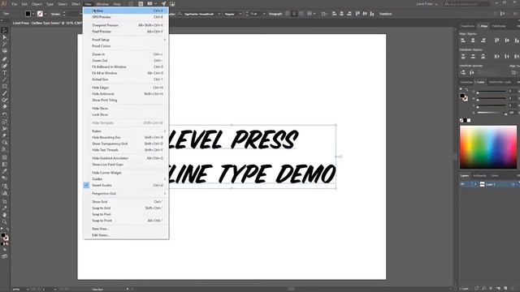520x292 pixels.
Task: Expand the Perspective Grid submenu
Action: 126,194
